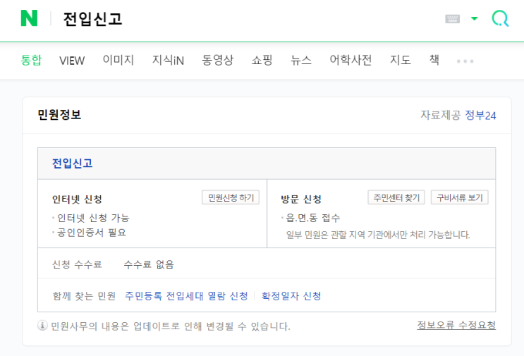Image resolution: width=524 pixels, height=356 pixels.
Task: Show more tabs via three dots
Action: point(465,61)
